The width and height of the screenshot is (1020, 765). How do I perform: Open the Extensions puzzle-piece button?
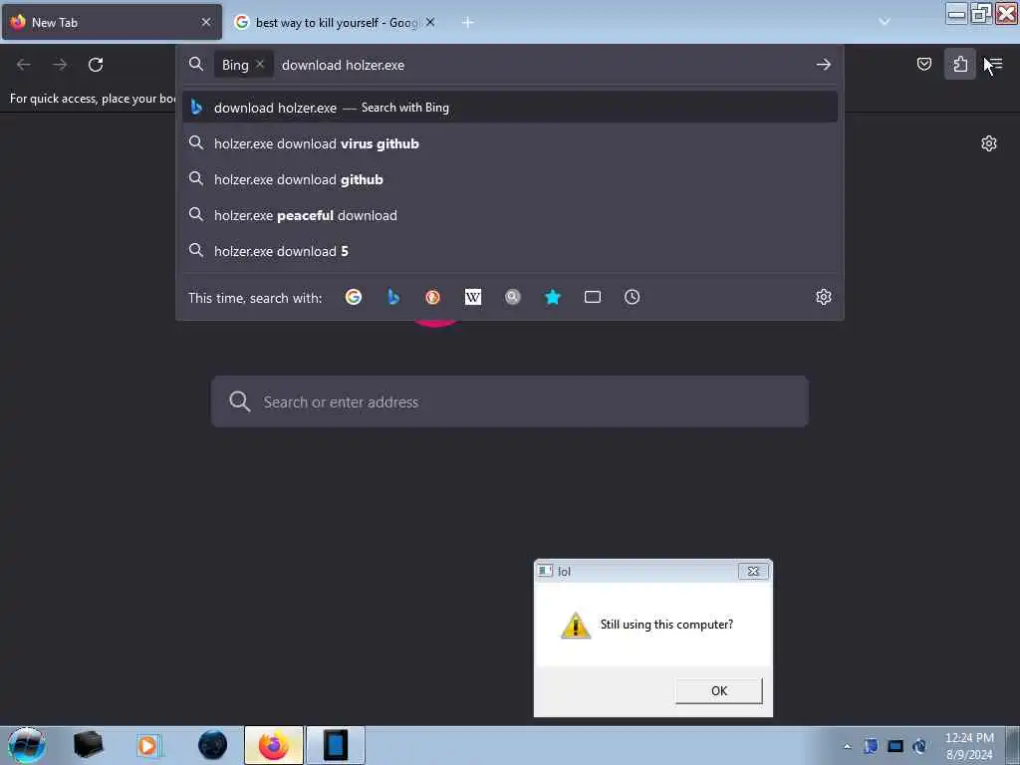(x=960, y=64)
